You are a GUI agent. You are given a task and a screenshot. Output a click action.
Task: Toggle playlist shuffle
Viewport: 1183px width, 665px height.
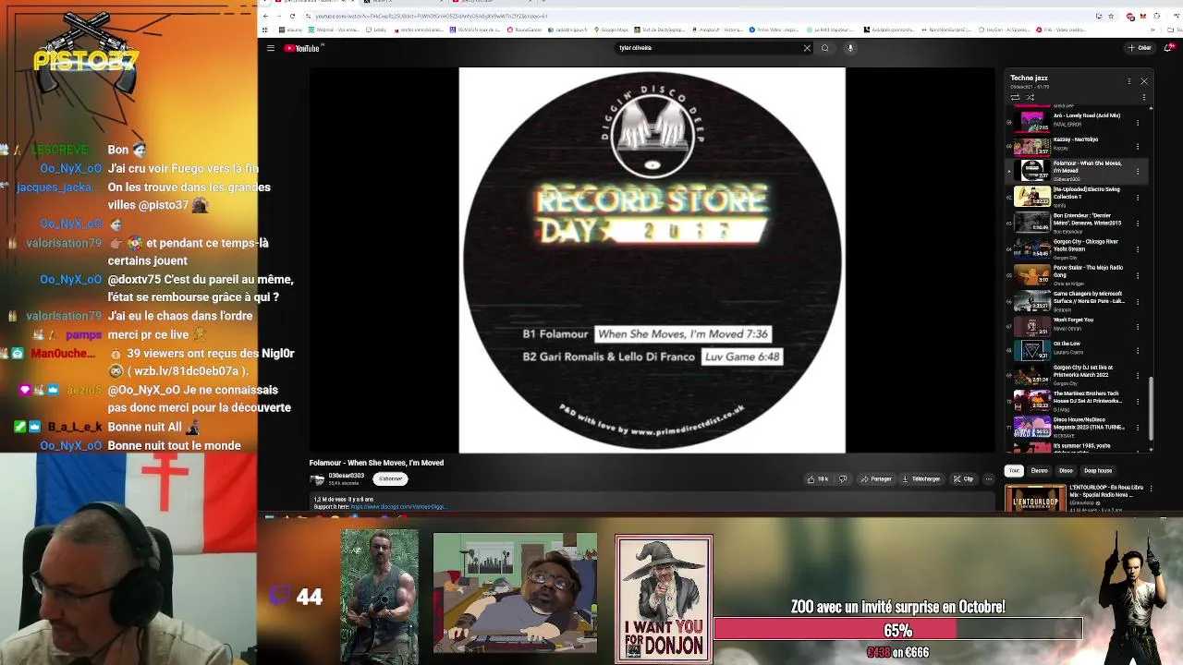[x=1030, y=97]
